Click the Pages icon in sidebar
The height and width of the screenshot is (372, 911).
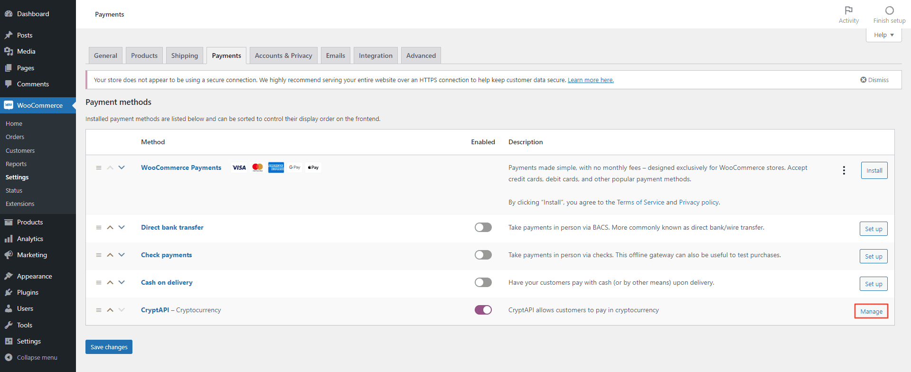[9, 68]
